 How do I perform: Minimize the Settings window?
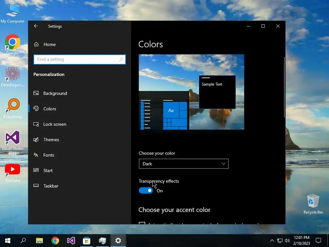[x=248, y=26]
